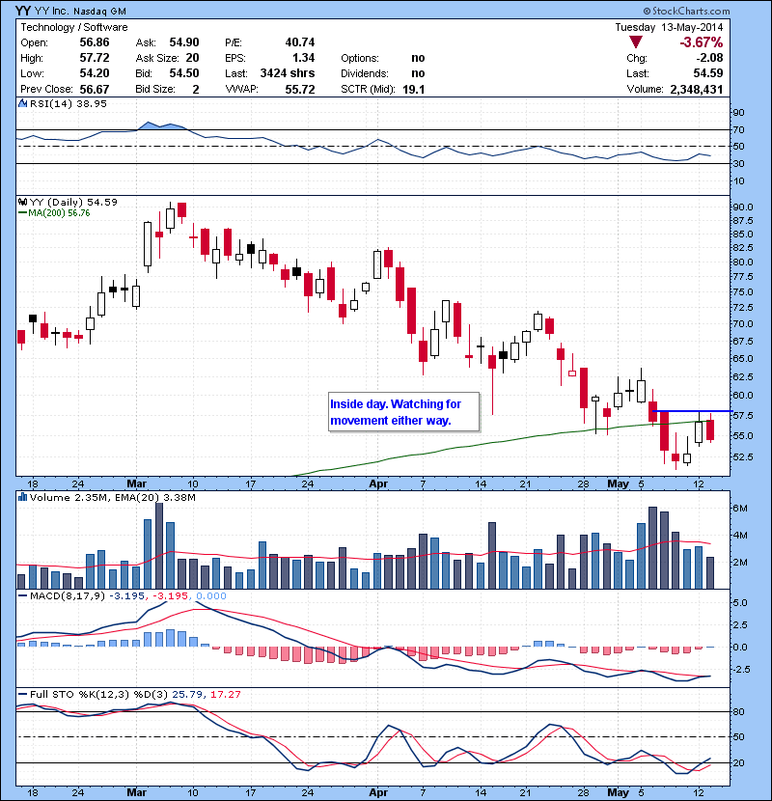Click the date 'Tuesday 13-May-2014'
The width and height of the screenshot is (772, 801).
point(669,27)
